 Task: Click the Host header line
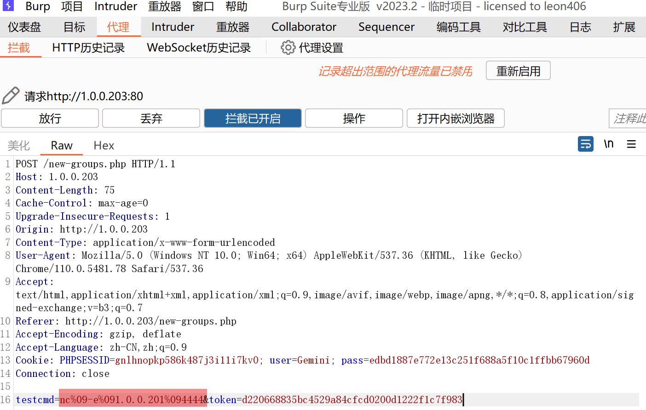(57, 177)
